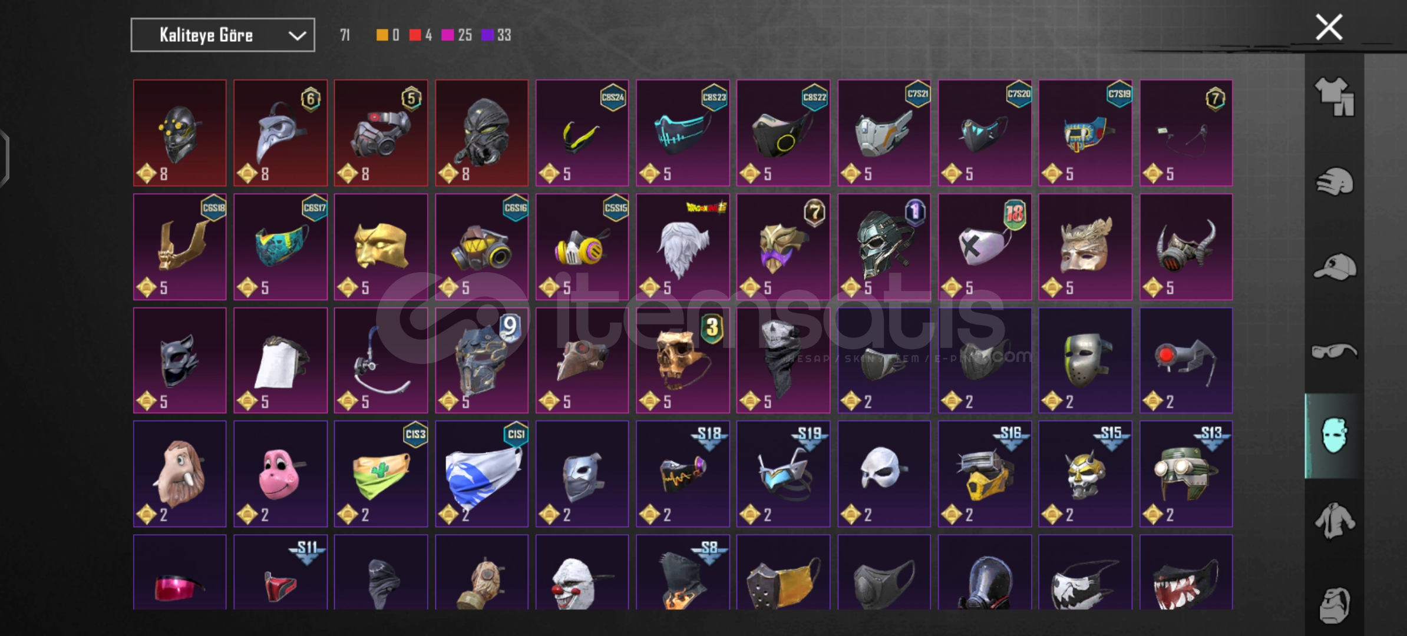Choose the golden face mask item

[x=381, y=247]
